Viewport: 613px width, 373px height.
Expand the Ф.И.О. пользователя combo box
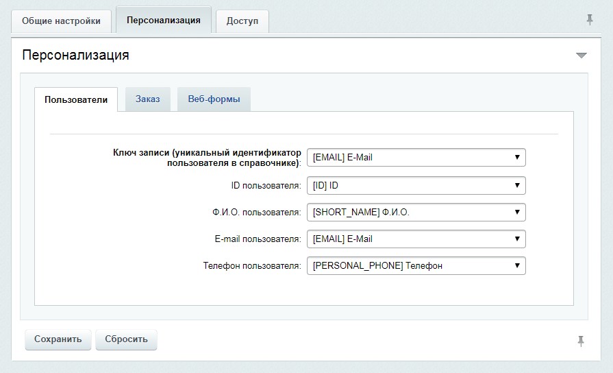pos(416,212)
